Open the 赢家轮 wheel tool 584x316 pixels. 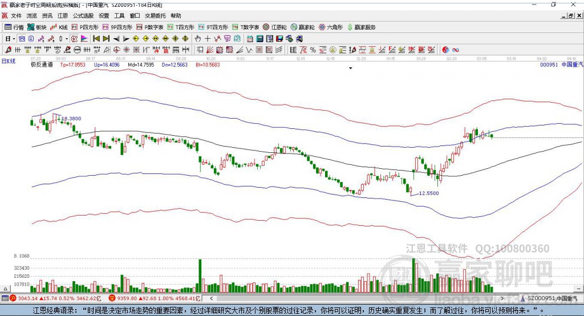(302, 27)
